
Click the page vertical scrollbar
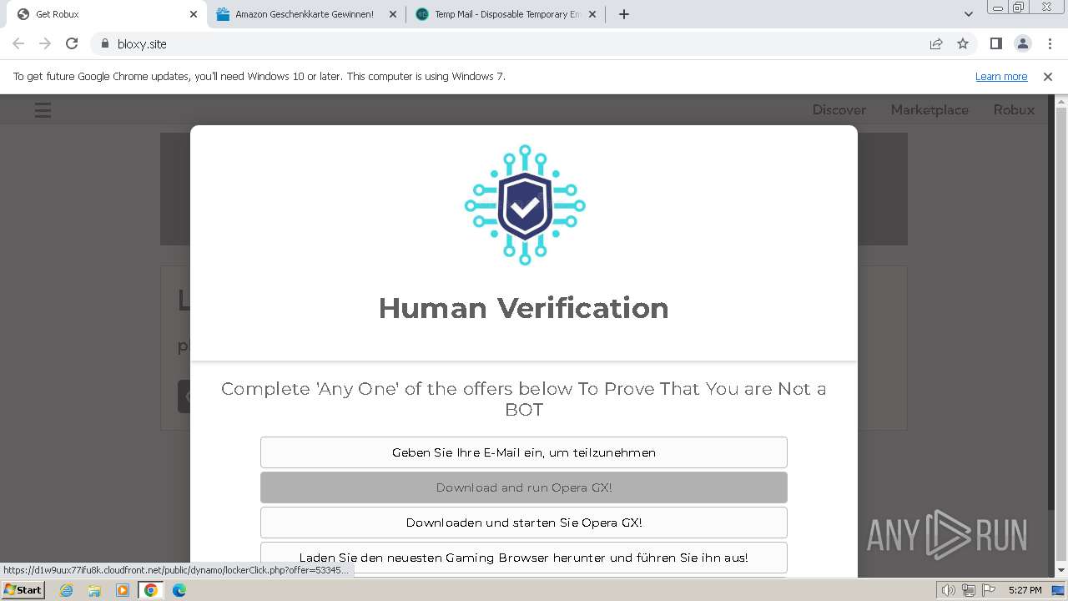(1061, 309)
